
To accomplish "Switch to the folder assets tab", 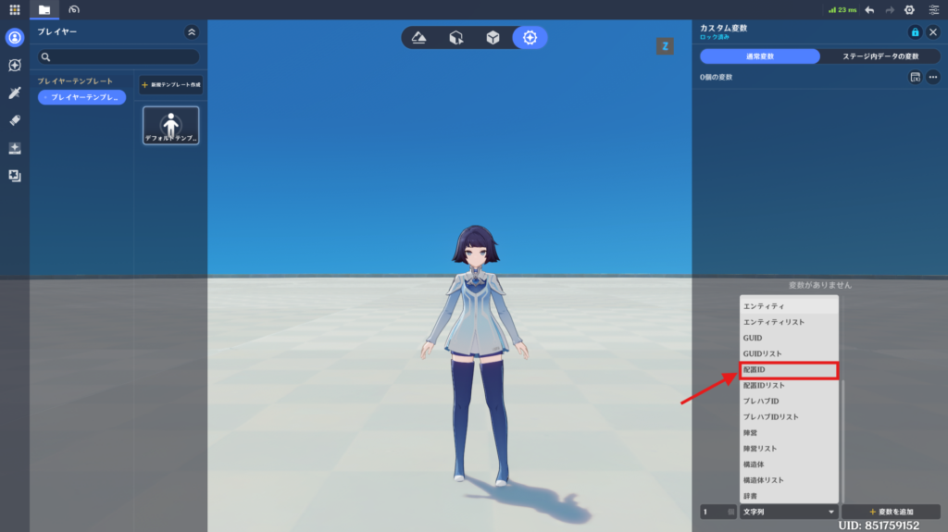I will coord(44,9).
